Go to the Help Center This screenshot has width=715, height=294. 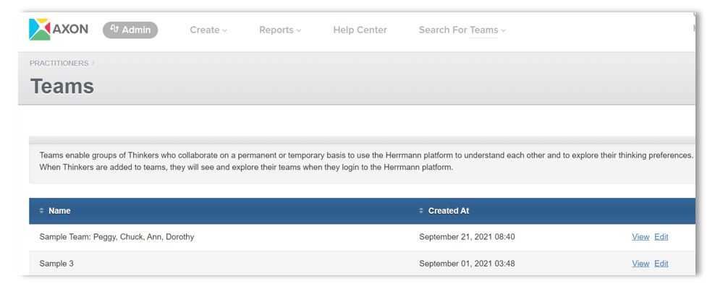(x=360, y=30)
